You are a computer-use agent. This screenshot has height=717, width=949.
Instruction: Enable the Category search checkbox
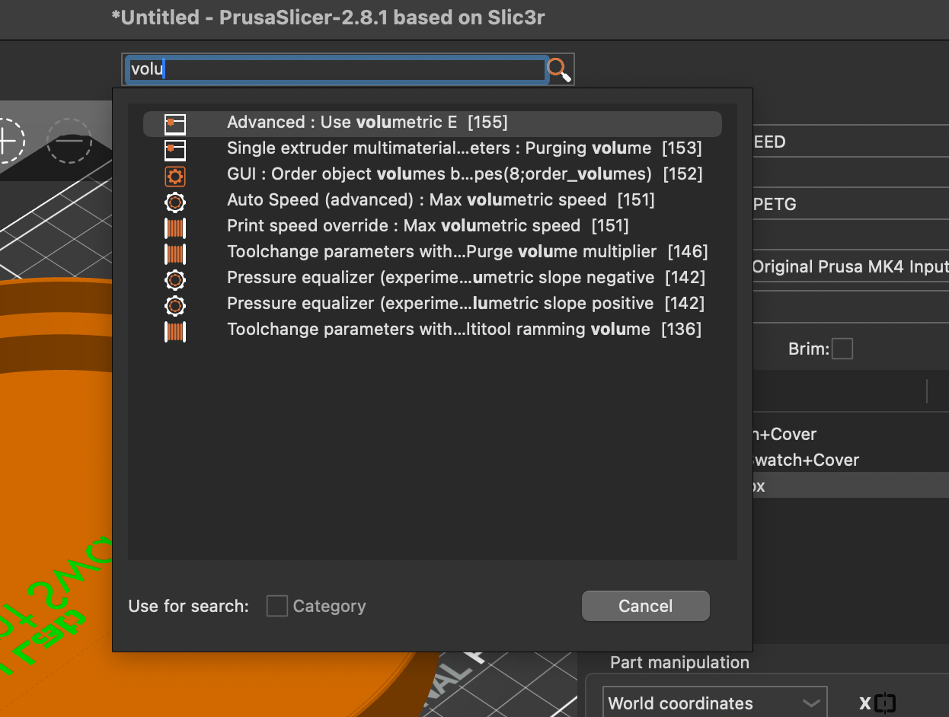(277, 606)
